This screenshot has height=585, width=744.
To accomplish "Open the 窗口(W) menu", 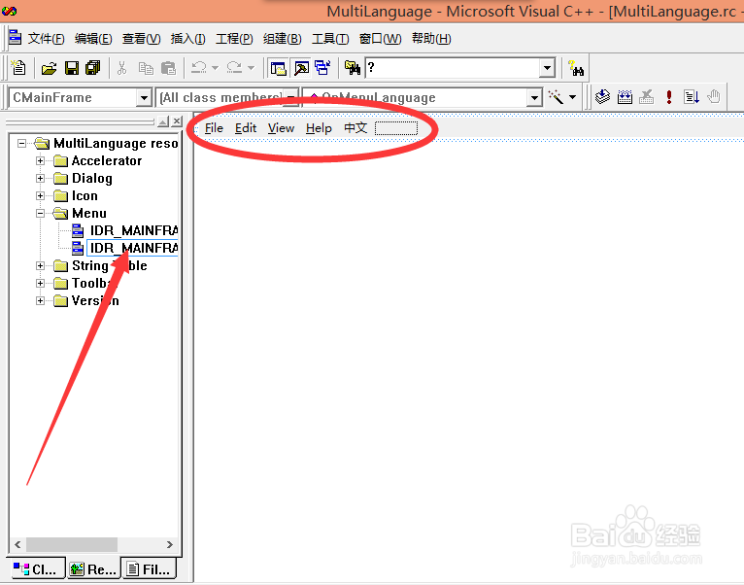I will tap(381, 39).
